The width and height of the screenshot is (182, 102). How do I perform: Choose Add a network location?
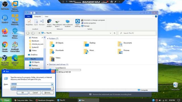click(68, 24)
